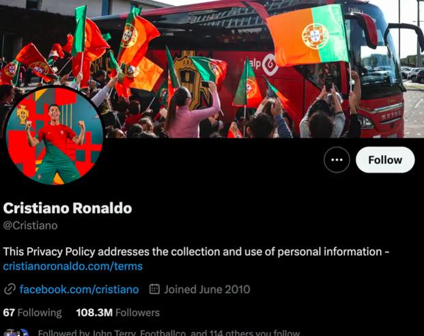
Task: Click the Follow button
Action: (385, 160)
